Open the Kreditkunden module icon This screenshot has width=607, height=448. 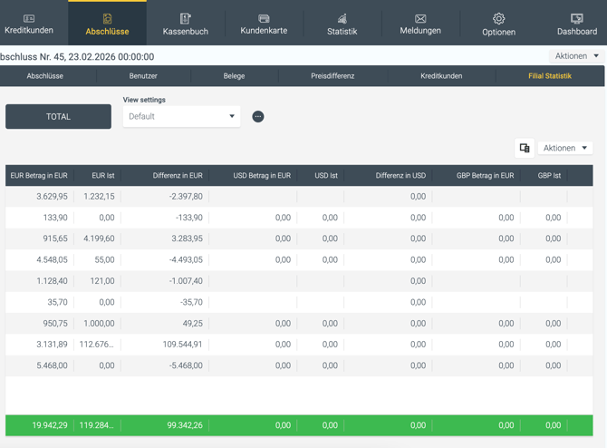tap(29, 19)
